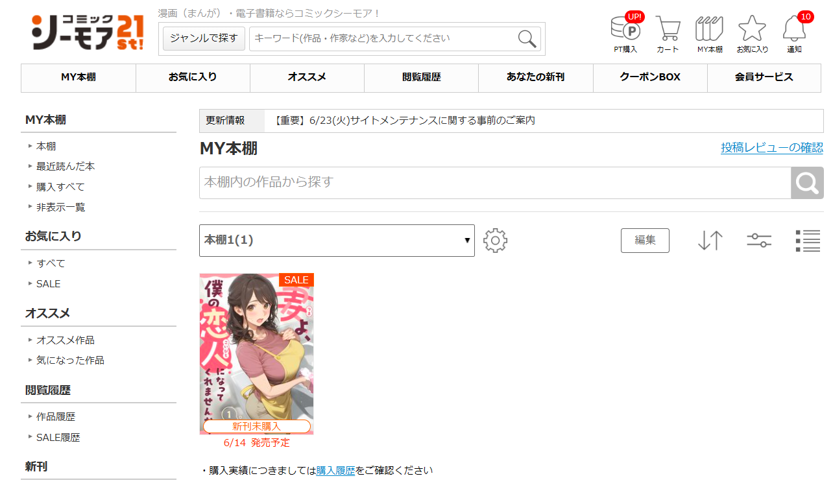Click sidebar 新刊 heading

click(x=36, y=467)
